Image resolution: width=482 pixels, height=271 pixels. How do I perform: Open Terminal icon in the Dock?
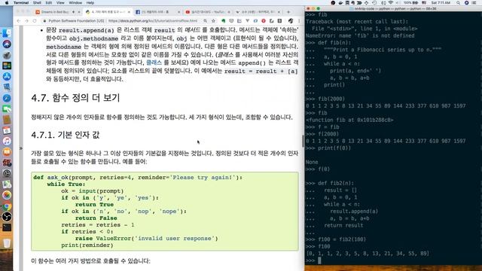click(7, 227)
